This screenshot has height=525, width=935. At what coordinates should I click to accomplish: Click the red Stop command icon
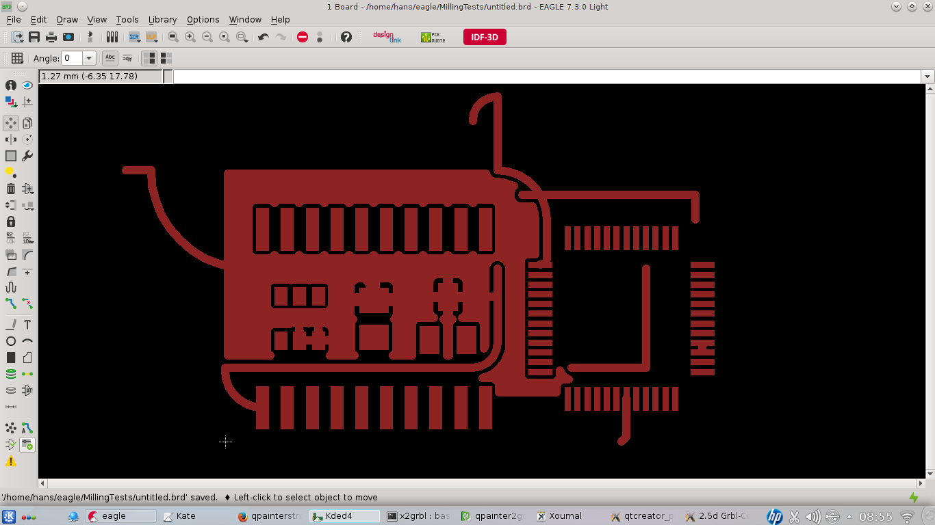coord(303,37)
